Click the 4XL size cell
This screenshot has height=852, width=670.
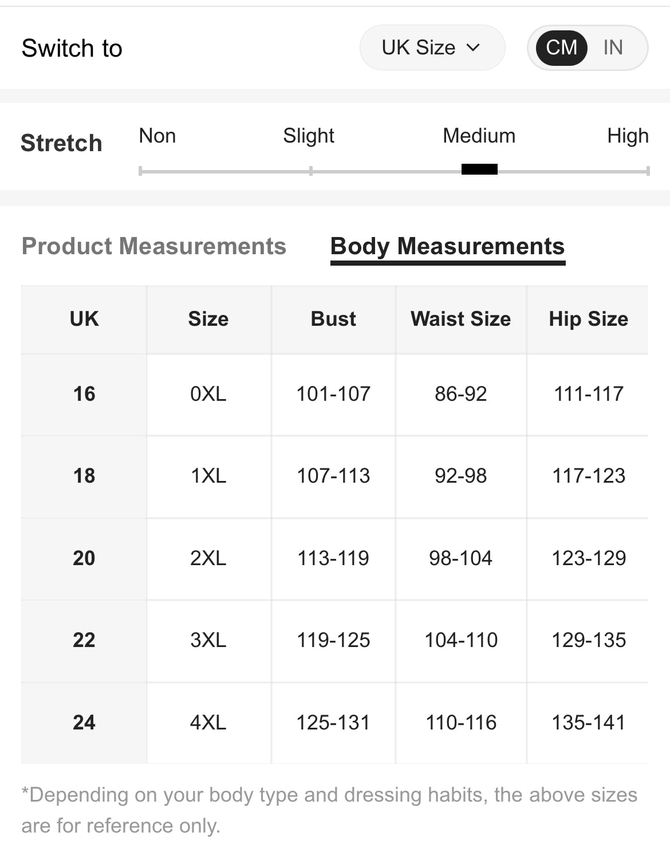coord(208,723)
